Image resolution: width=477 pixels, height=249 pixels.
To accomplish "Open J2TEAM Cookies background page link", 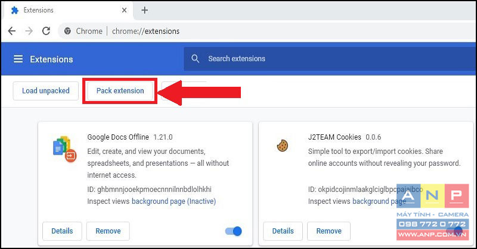I will coord(379,201).
